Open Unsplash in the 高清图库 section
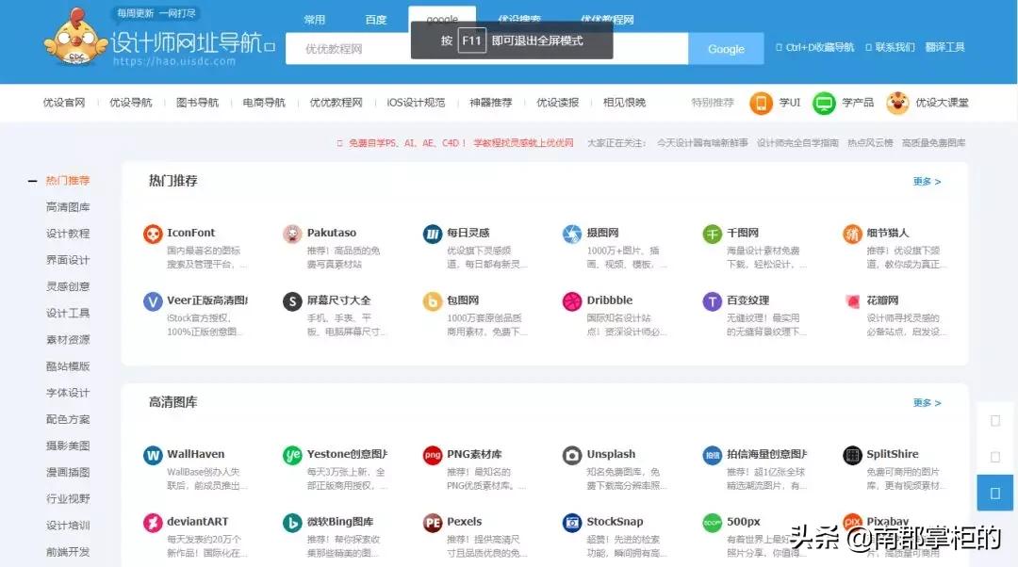 point(571,454)
